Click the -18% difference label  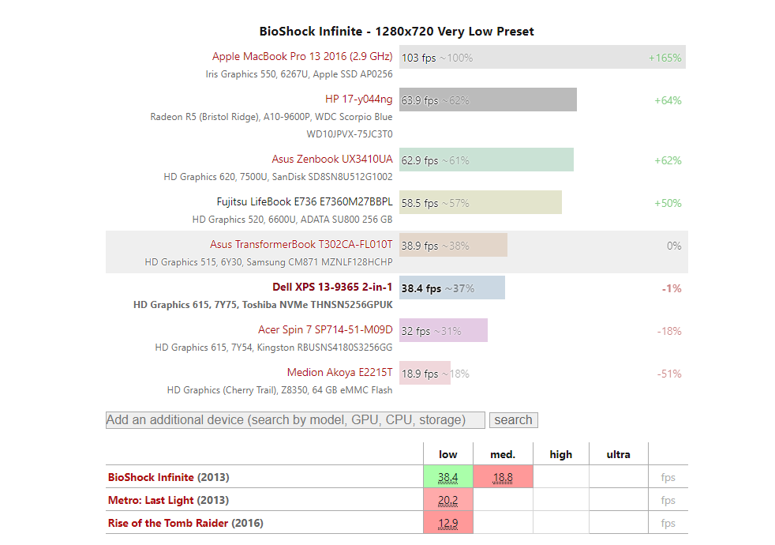click(x=669, y=331)
